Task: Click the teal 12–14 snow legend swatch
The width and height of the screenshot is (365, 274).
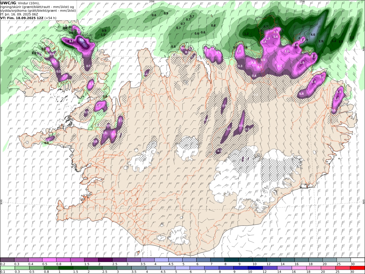Action: pos(273,260)
